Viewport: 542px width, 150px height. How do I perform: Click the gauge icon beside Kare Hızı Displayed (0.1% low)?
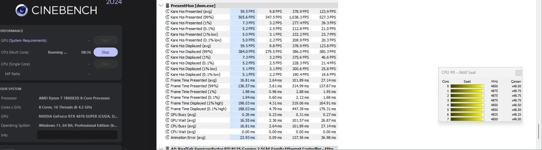pos(167,74)
